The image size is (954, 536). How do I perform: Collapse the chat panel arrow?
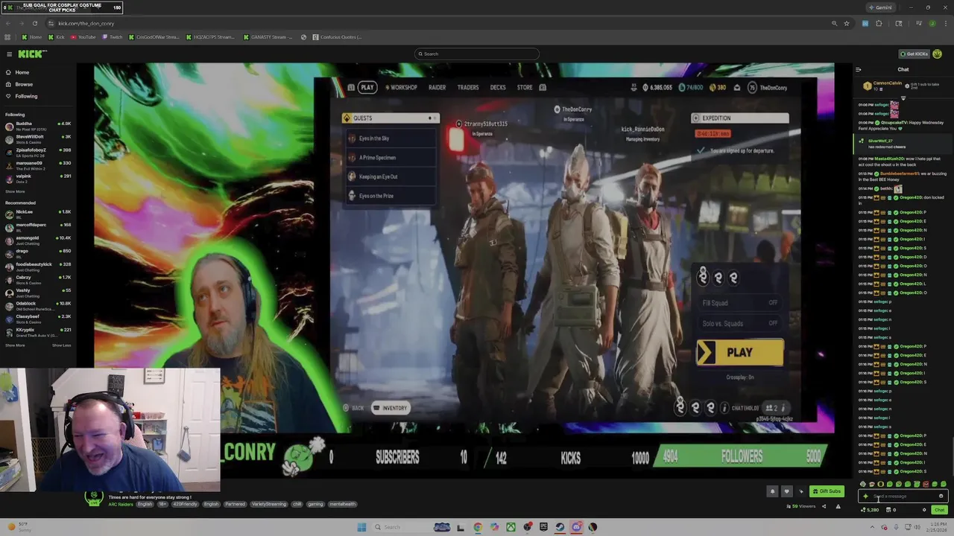click(858, 69)
